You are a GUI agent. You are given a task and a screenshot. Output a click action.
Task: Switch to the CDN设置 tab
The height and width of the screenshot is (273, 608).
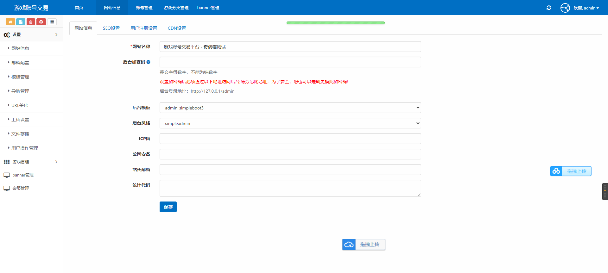[177, 28]
